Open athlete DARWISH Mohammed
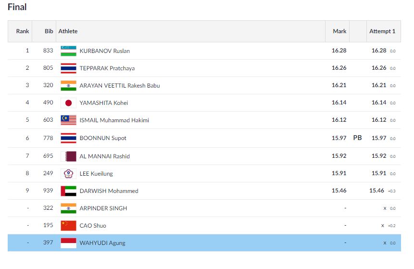 tap(109, 191)
